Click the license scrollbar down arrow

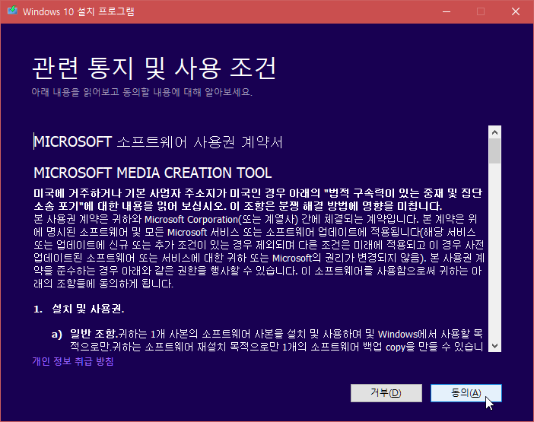495,346
